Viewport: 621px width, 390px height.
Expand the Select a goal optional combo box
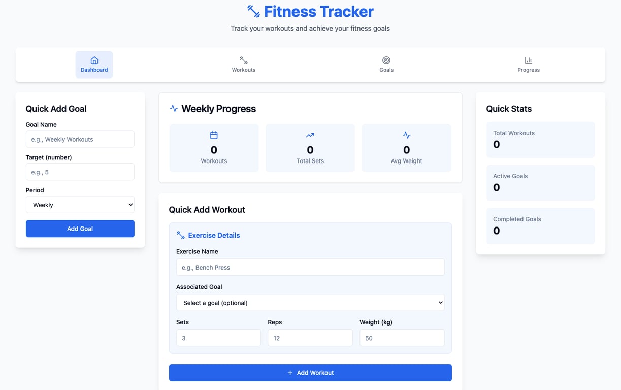coord(310,302)
